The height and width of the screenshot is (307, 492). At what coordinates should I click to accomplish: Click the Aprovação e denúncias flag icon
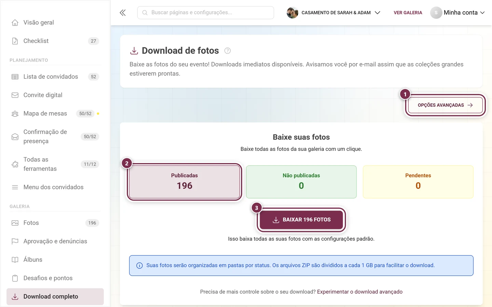(x=15, y=242)
